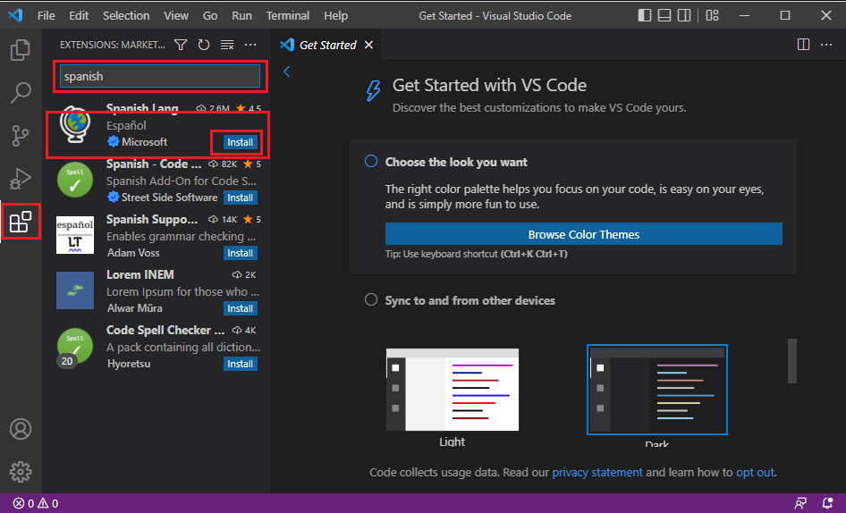Image resolution: width=846 pixels, height=513 pixels.
Task: Install Spanish Support by Adam Voss
Action: coord(240,253)
